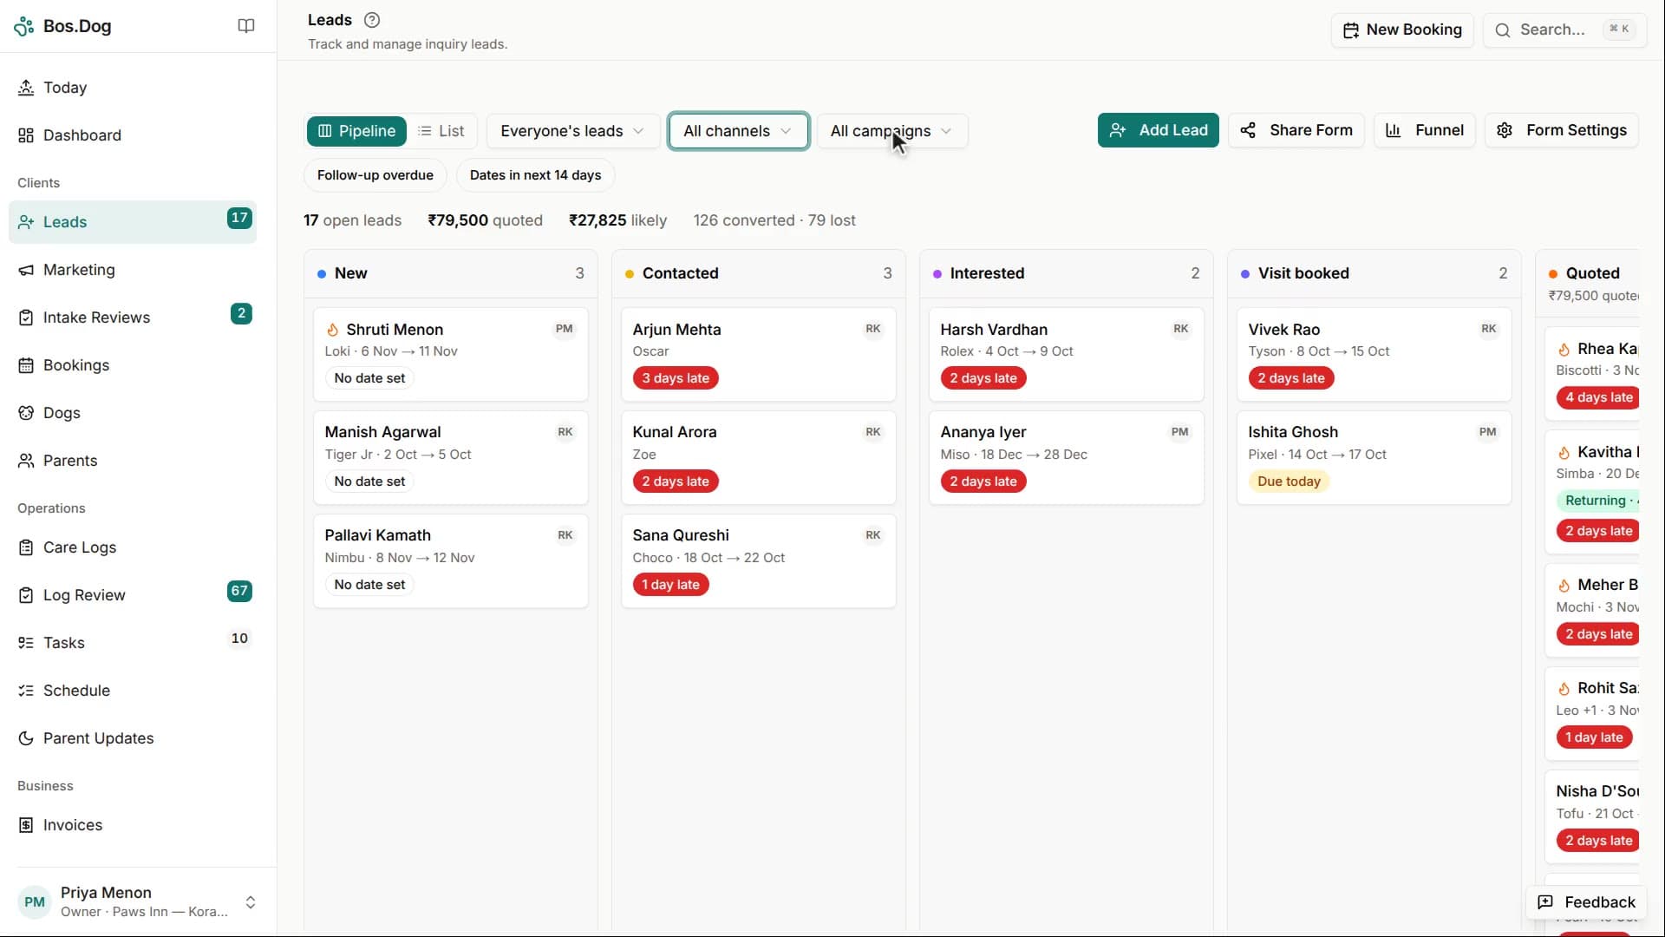Click the Care Logs clipboard icon
This screenshot has height=937, width=1665.
pos(26,547)
